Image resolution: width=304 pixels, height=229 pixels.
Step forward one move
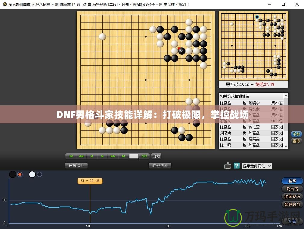click(x=102, y=156)
